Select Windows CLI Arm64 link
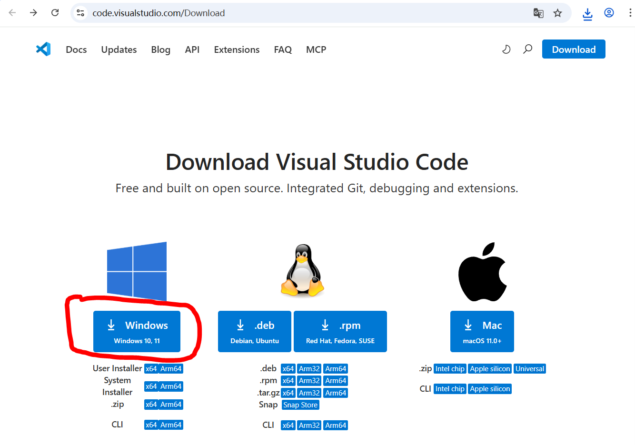635x445 pixels. click(x=171, y=425)
